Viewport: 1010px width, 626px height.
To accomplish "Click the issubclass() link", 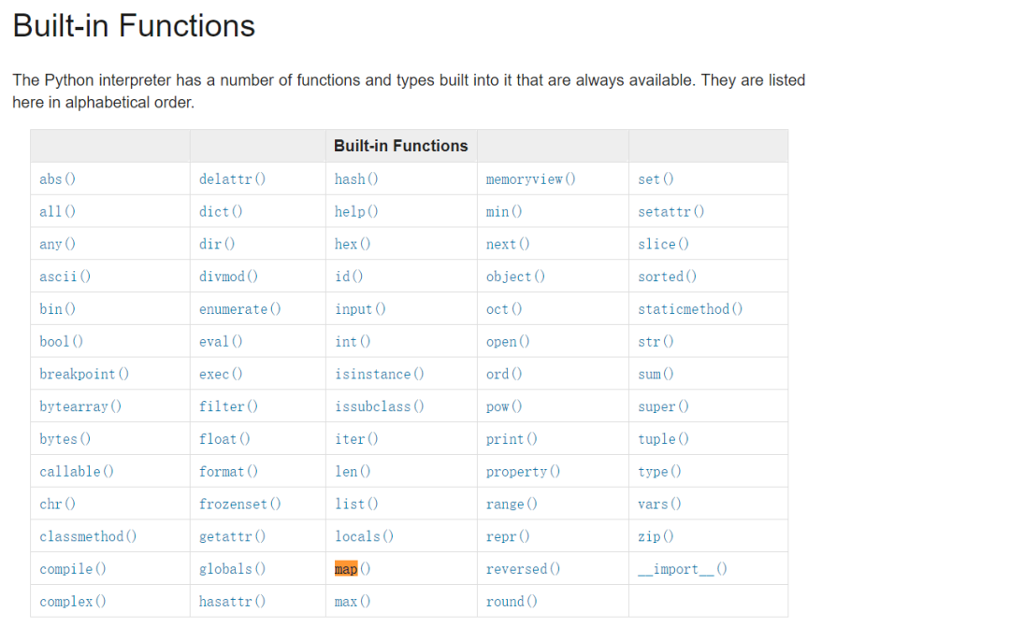I will click(x=379, y=406).
